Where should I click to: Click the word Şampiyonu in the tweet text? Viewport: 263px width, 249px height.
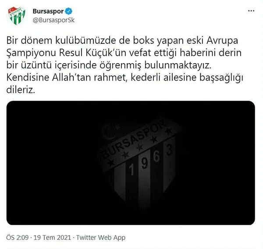pyautogui.click(x=31, y=53)
